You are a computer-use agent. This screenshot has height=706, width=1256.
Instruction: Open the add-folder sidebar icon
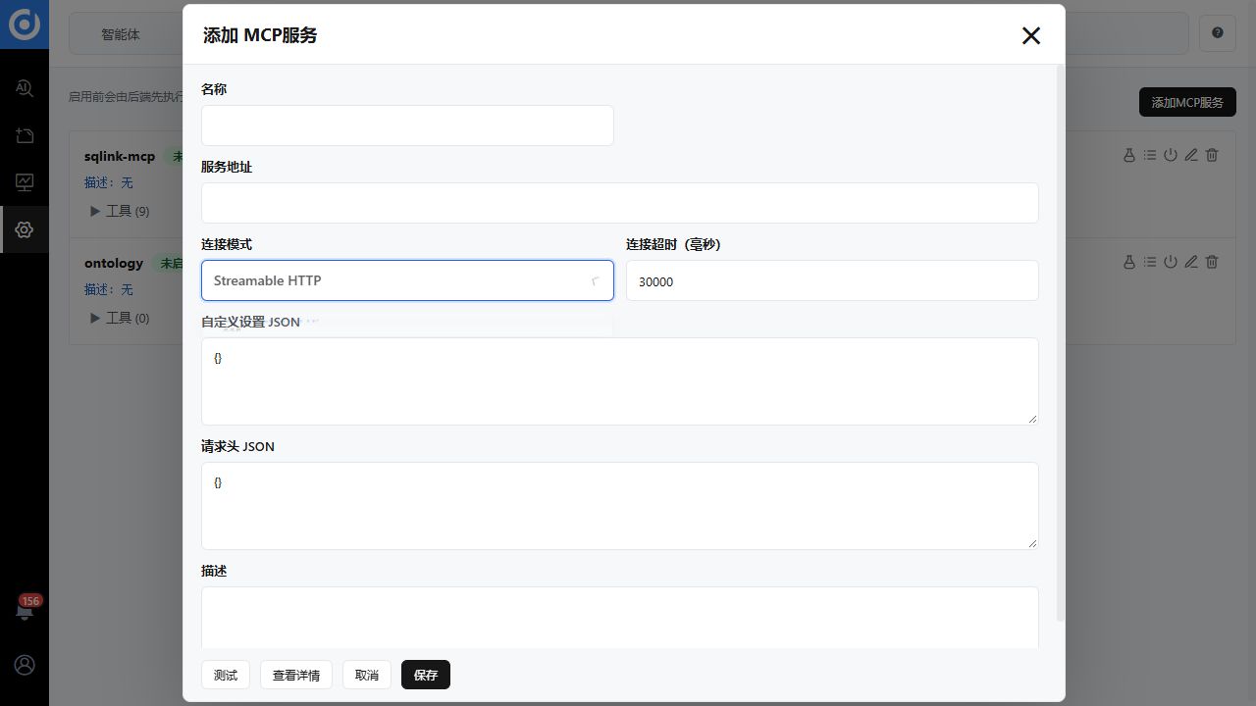tap(25, 135)
